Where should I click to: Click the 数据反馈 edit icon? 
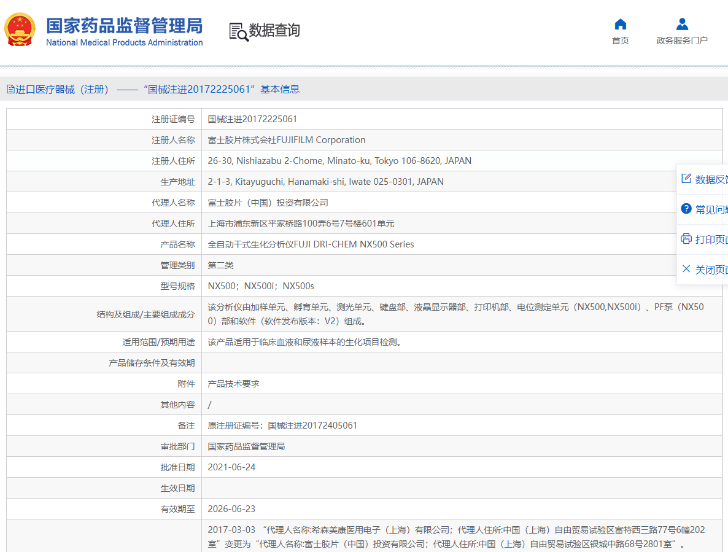click(686, 179)
